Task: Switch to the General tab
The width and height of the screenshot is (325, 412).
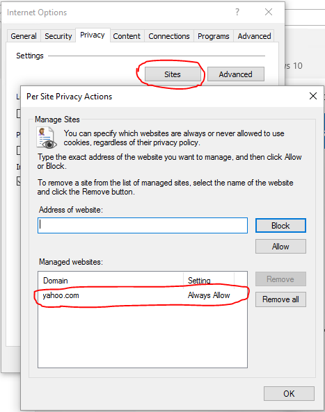Action: coord(24,36)
